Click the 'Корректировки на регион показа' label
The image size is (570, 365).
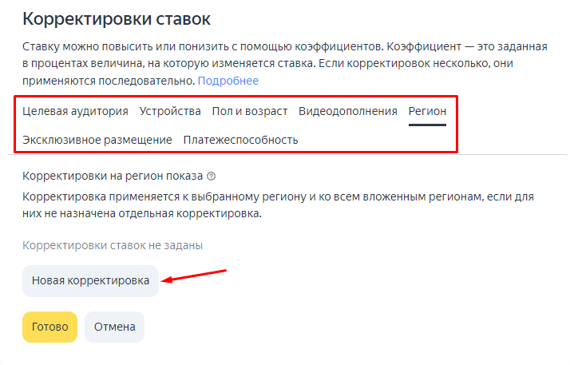tap(113, 177)
